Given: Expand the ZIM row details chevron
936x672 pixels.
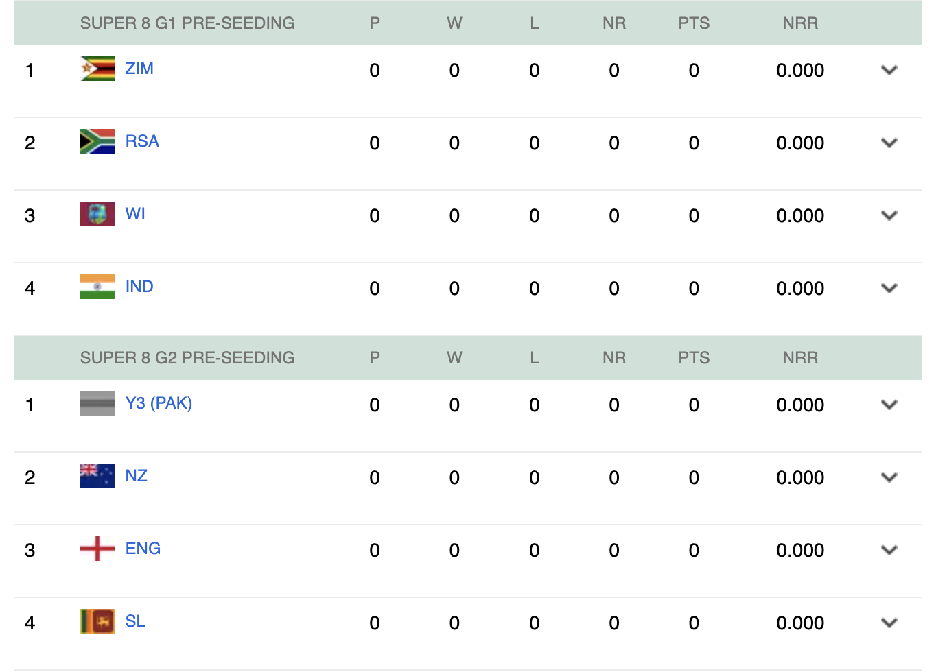Looking at the screenshot, I should pos(889,70).
